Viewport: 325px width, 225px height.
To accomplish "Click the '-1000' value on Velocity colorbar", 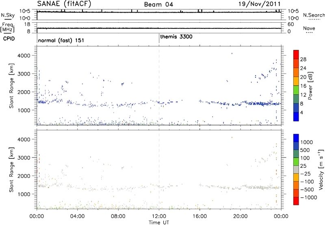I will tap(308, 197).
